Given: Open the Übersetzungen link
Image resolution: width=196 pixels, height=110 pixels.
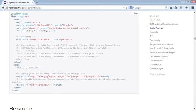Looking at the screenshot, I should tap(156, 69).
